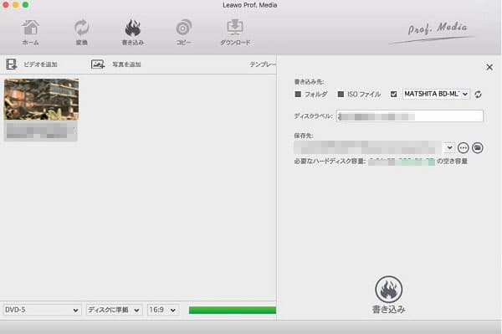Screen dimensions: 502x334
Task: Click into the ディスクラベル text field
Action: [x=409, y=116]
